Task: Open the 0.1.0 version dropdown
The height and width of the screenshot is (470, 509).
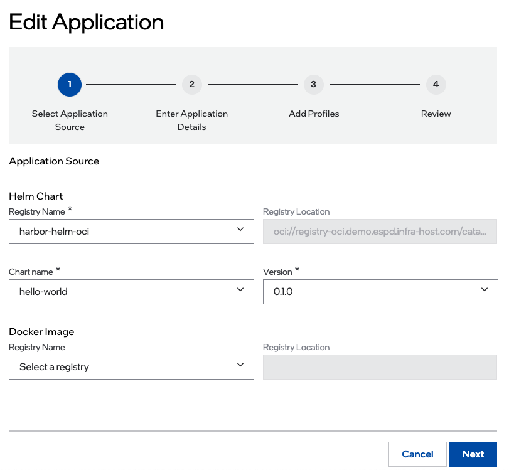Action: (x=380, y=291)
